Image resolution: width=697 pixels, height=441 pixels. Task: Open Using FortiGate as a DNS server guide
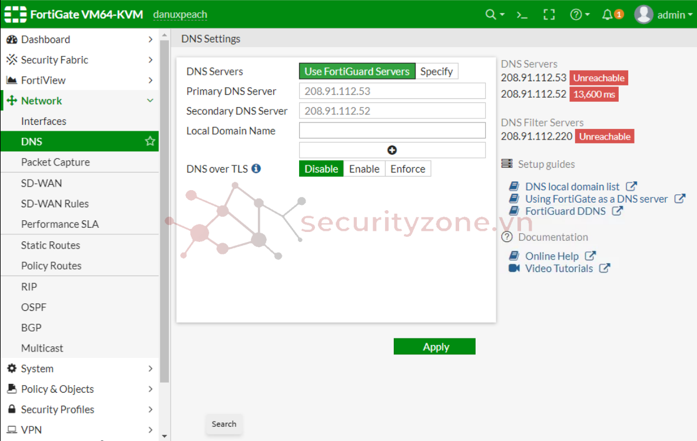(596, 199)
